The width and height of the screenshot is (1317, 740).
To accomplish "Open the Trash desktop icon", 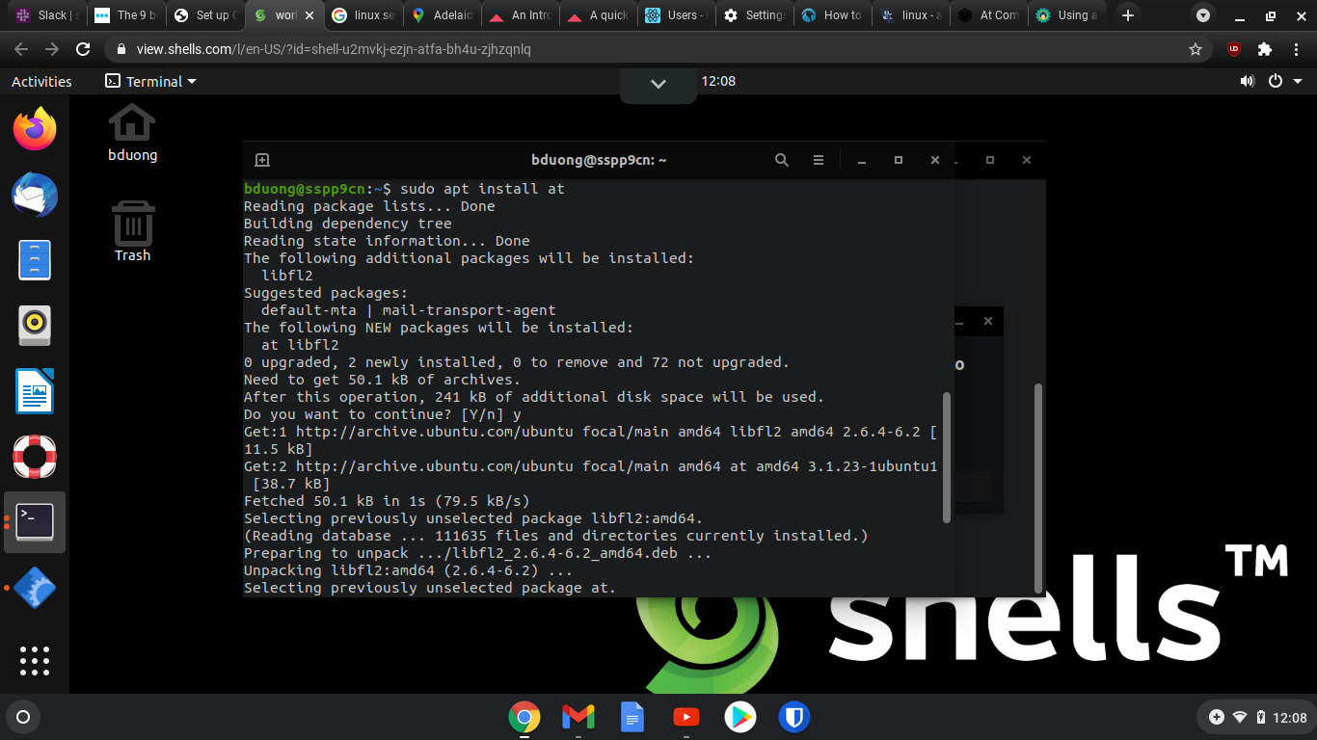I will 132,231.
